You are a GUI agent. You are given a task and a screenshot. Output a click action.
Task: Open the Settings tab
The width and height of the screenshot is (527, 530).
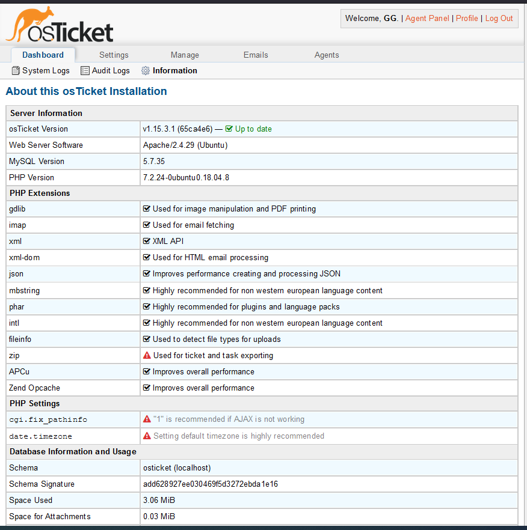[x=114, y=55]
